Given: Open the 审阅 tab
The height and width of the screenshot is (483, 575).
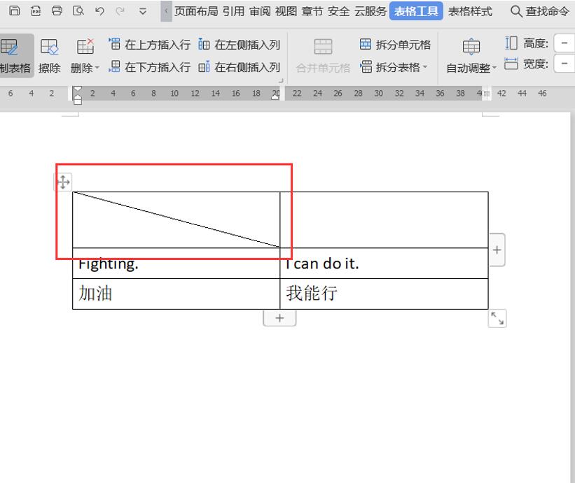Looking at the screenshot, I should 260,11.
